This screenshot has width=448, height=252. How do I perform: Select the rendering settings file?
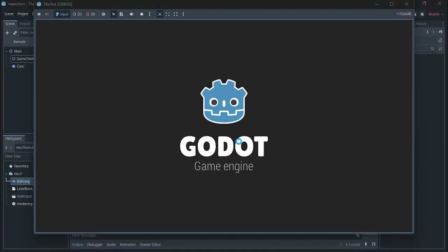pyautogui.click(x=22, y=204)
